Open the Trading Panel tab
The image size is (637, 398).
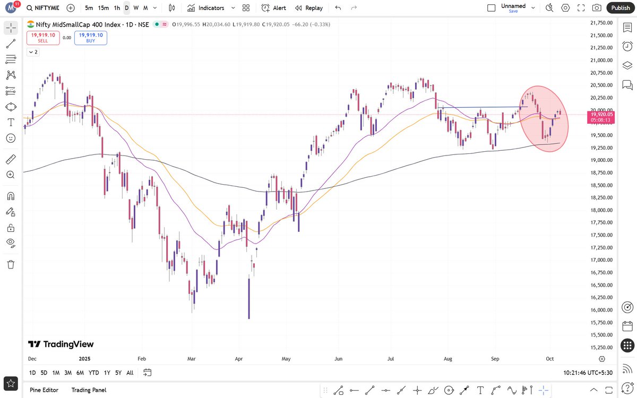(x=89, y=390)
